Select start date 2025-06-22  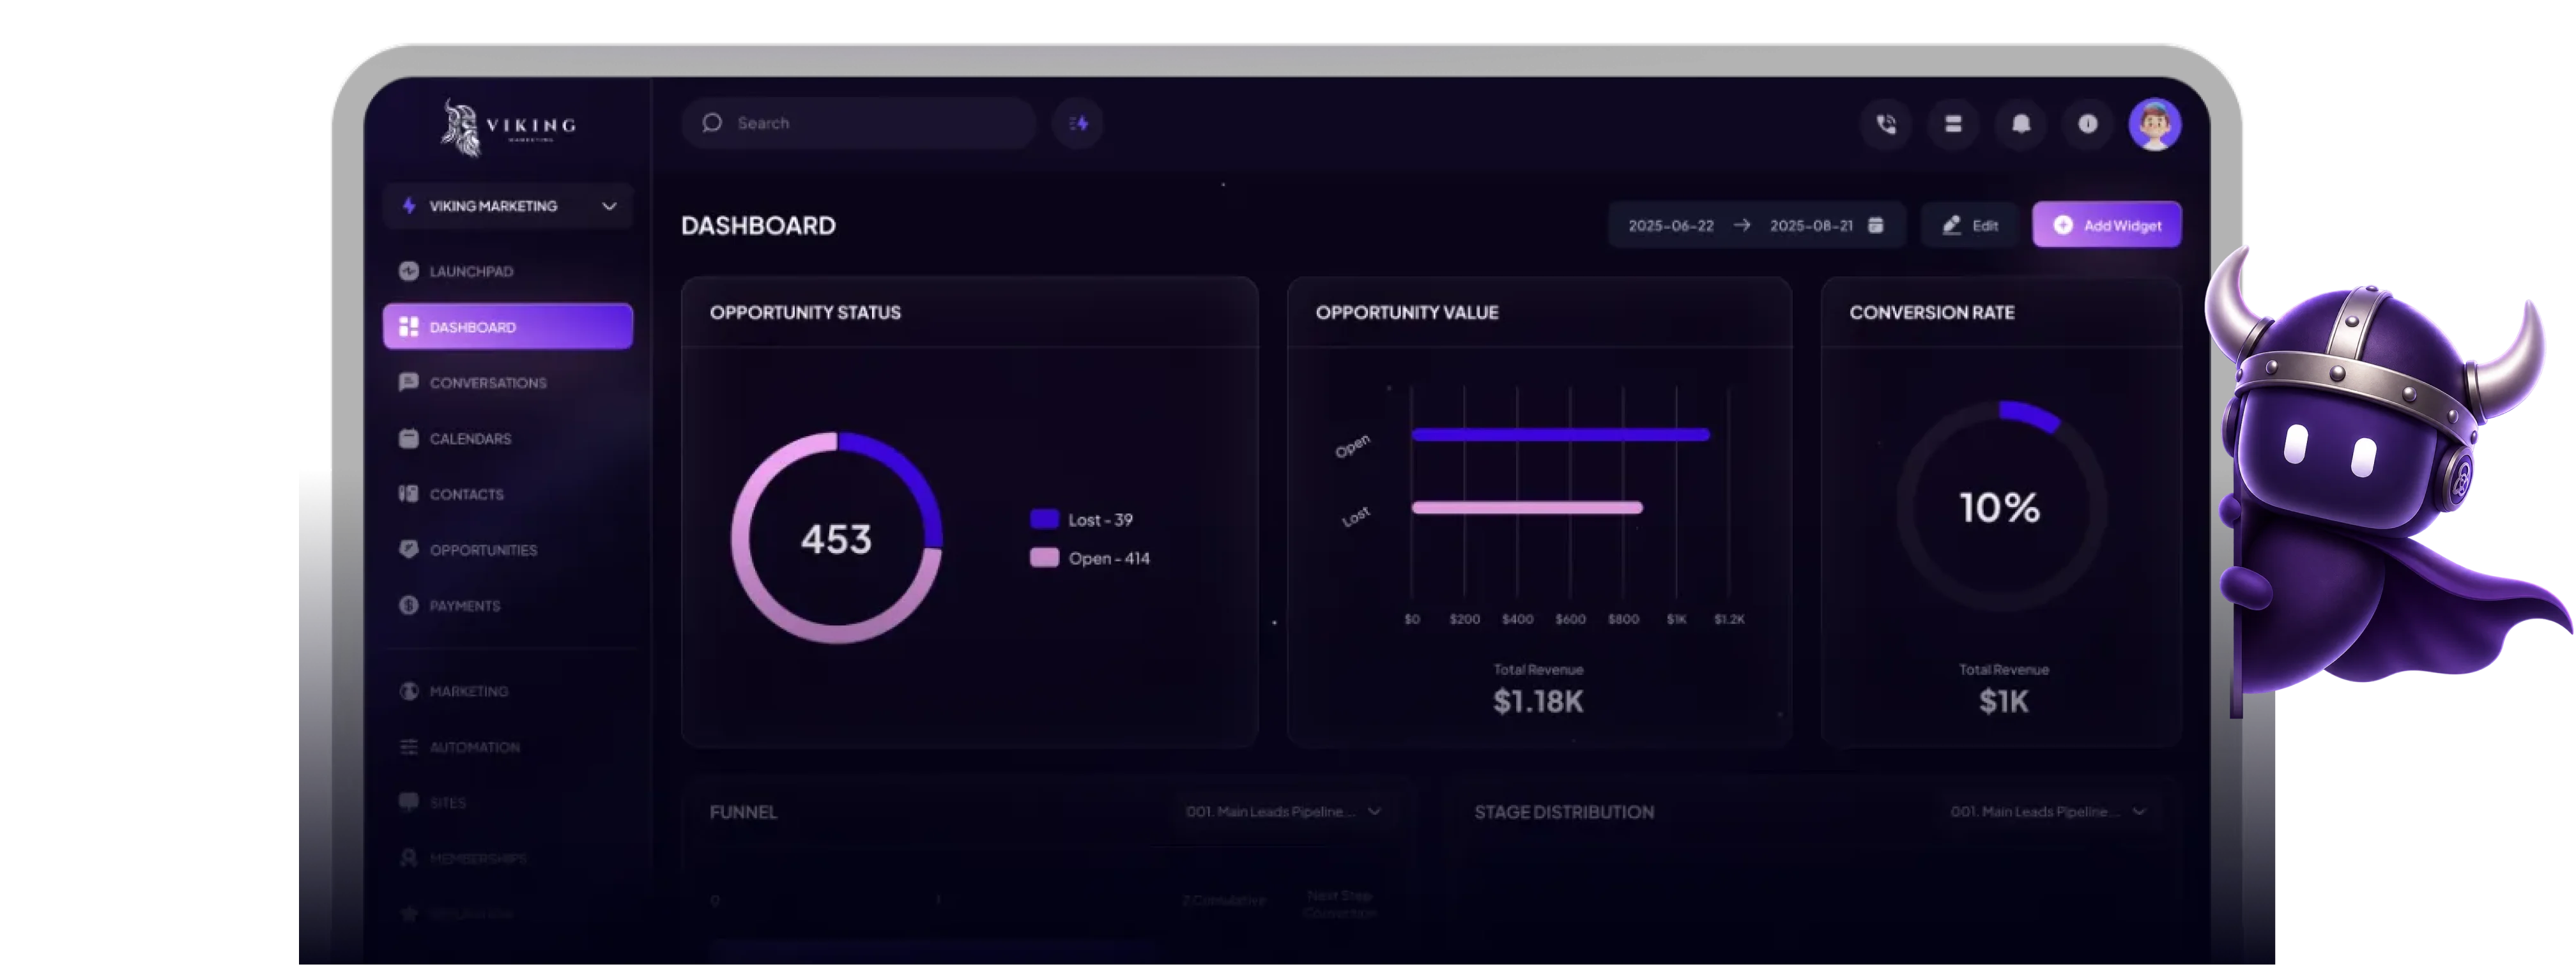click(1671, 226)
